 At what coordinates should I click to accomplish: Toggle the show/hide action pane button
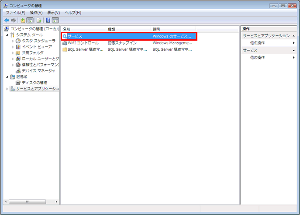[55, 20]
